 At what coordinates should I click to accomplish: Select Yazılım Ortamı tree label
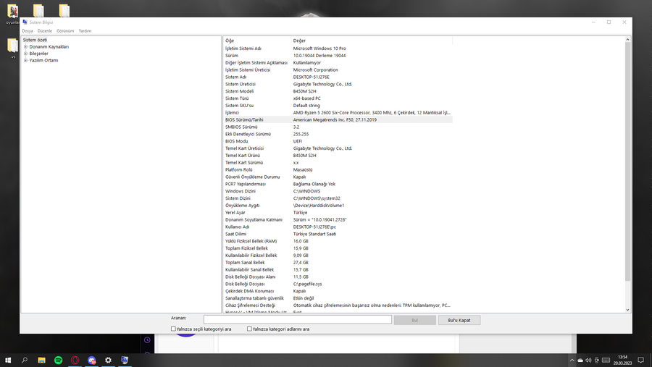click(x=43, y=60)
